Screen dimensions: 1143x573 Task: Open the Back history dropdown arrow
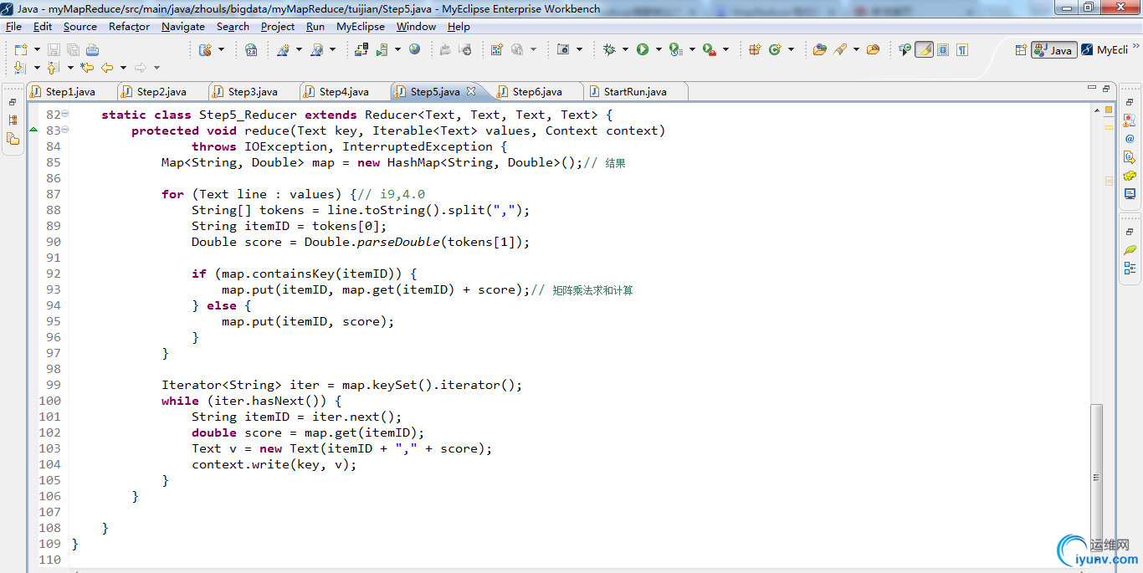[123, 68]
